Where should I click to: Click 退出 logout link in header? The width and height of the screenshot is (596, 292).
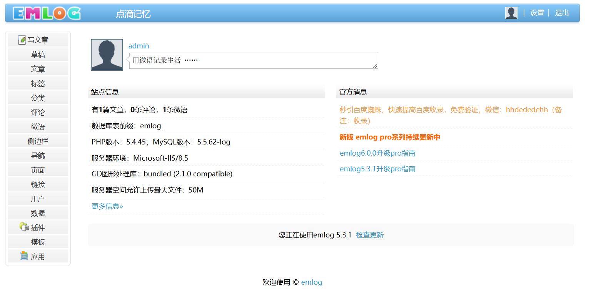(x=562, y=13)
